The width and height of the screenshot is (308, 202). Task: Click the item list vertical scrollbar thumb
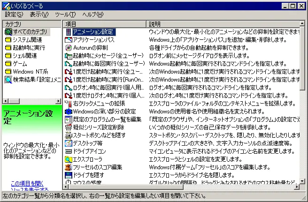point(302,58)
